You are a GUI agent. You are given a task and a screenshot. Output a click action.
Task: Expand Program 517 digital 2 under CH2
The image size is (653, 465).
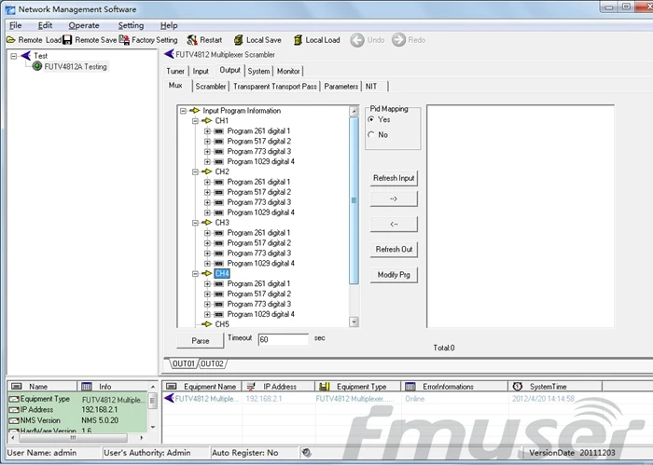pos(207,192)
